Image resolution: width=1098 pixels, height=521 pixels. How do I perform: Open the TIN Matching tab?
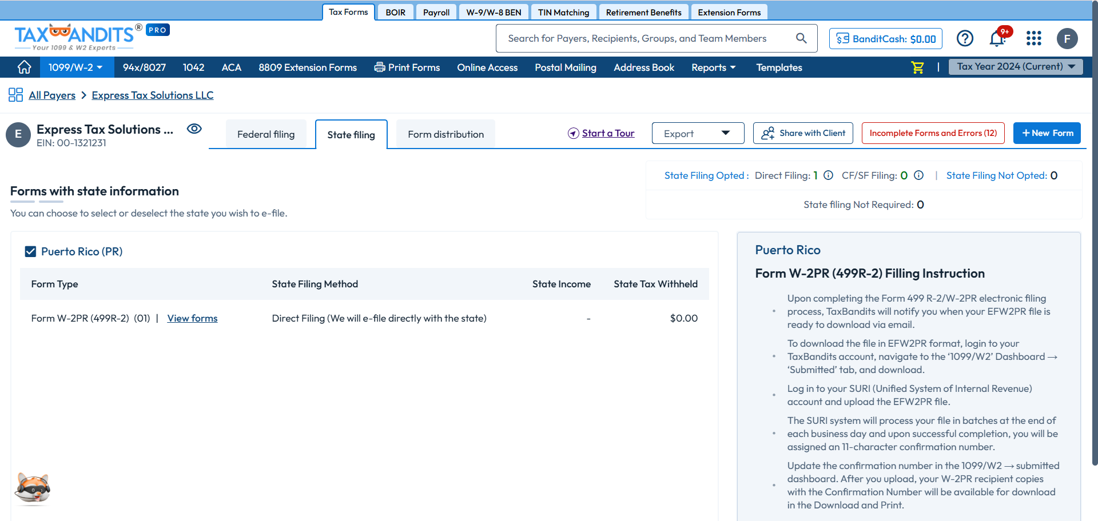563,13
